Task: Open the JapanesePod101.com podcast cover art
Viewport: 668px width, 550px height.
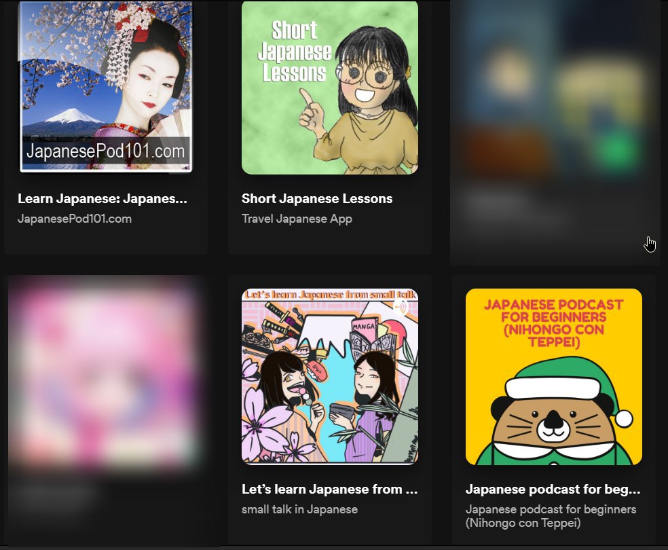Action: [x=106, y=86]
